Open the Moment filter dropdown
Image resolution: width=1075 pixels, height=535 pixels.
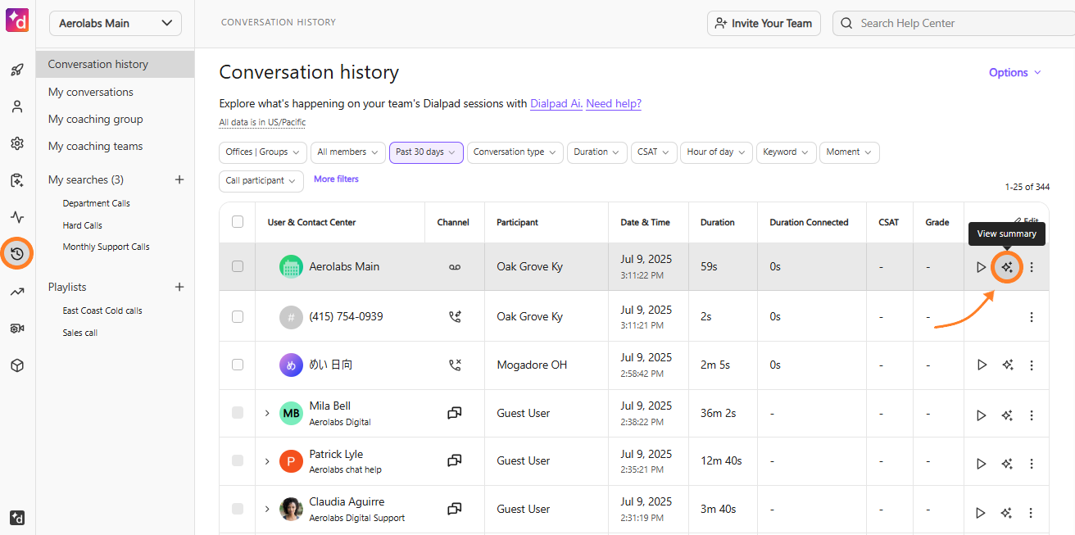click(x=850, y=152)
